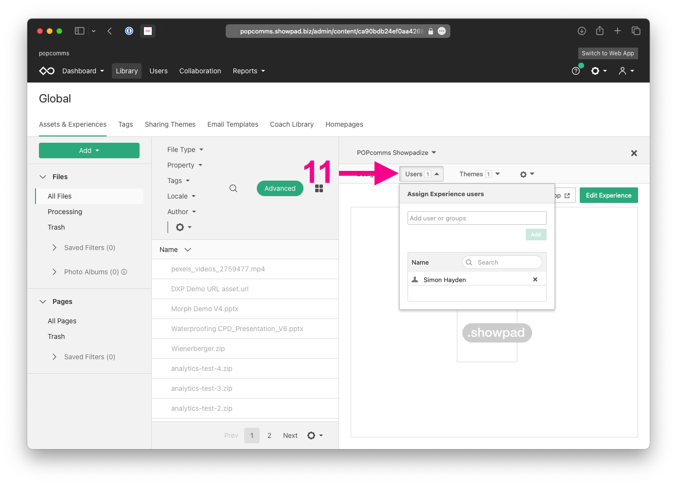This screenshot has width=677, height=485.
Task: Open the green Add menu in the sidebar
Action: tap(89, 151)
